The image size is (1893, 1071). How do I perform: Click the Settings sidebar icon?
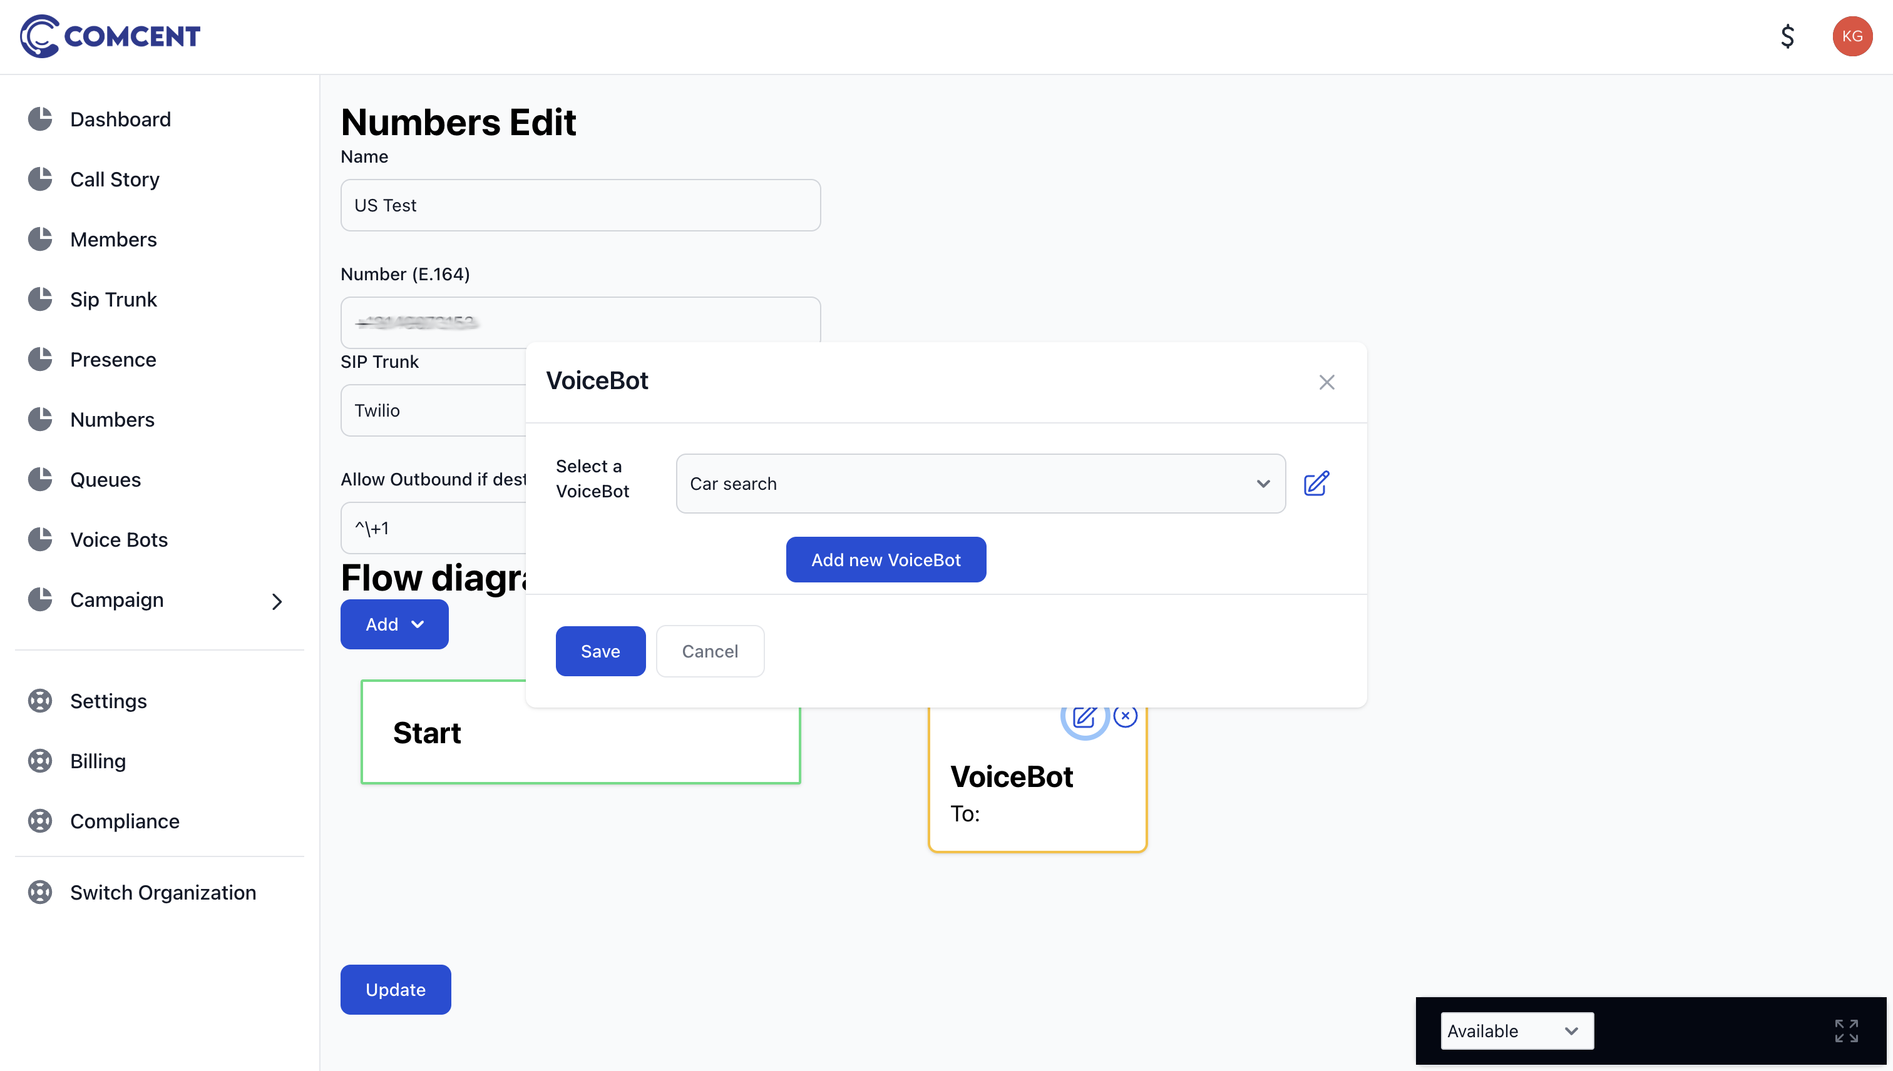[x=39, y=701]
